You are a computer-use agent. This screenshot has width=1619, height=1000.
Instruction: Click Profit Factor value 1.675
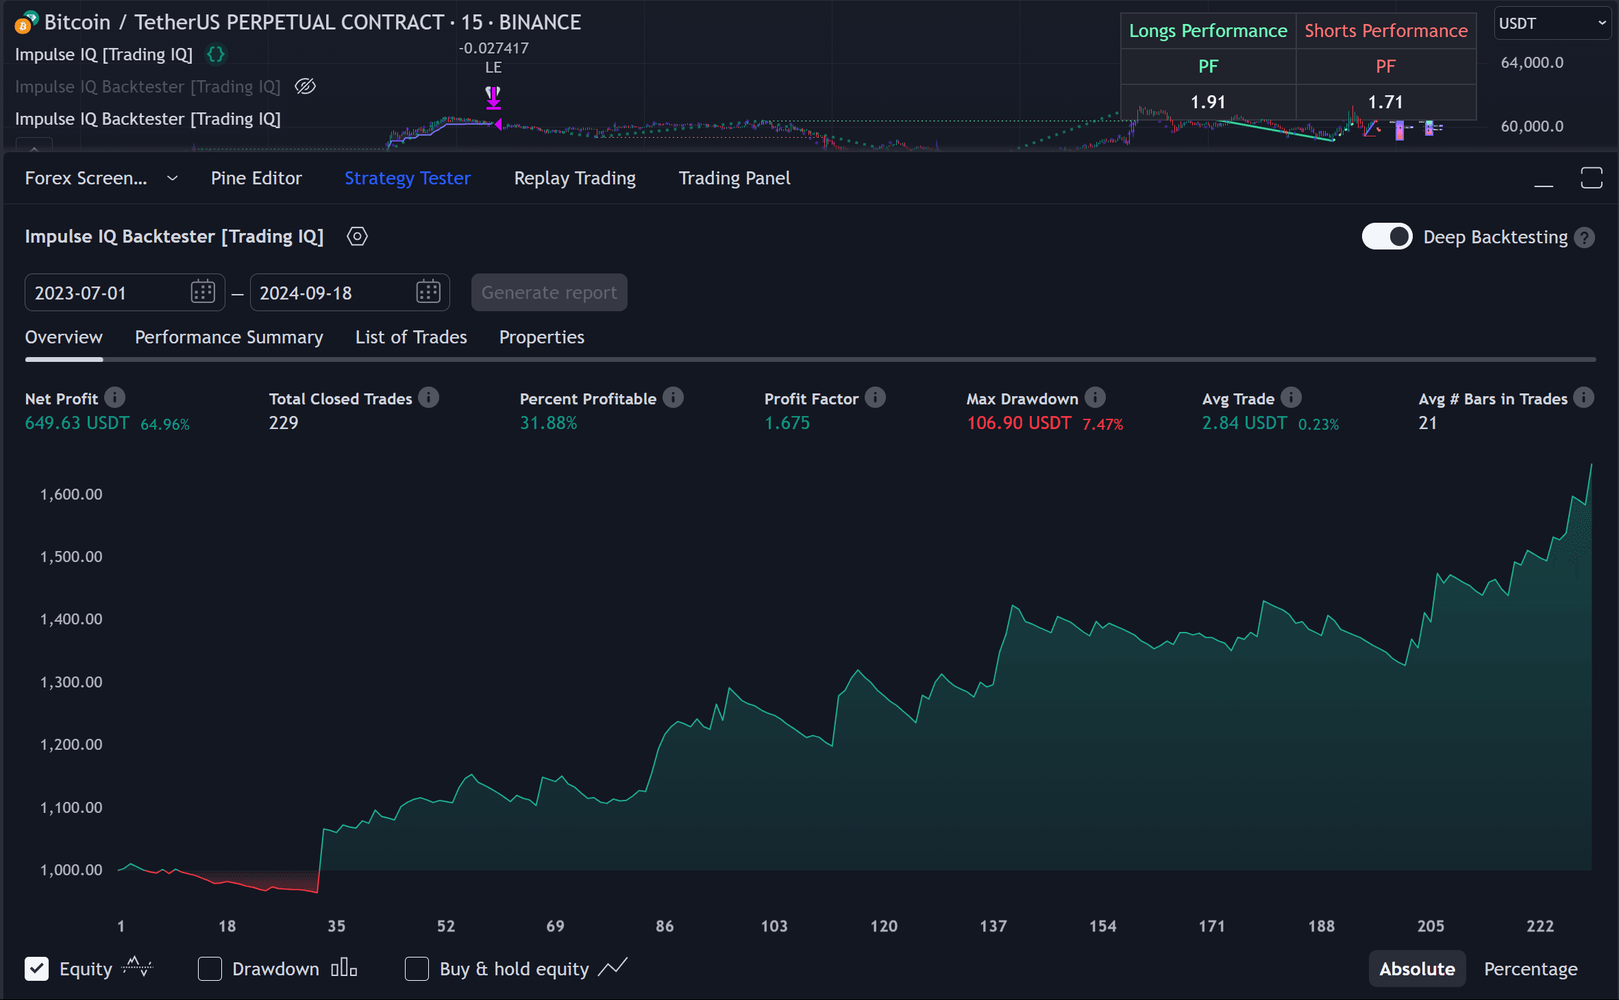coord(787,423)
